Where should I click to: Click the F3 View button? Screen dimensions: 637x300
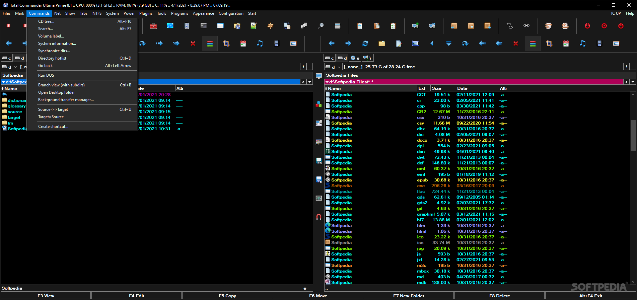click(x=46, y=296)
